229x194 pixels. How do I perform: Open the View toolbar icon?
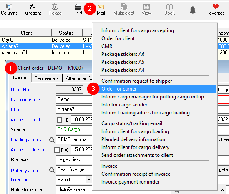pyautogui.click(x=146, y=7)
